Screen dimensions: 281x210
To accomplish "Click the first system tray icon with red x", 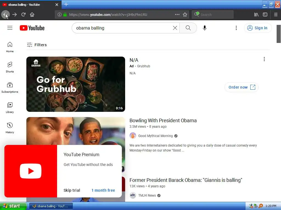I will 251,206.
